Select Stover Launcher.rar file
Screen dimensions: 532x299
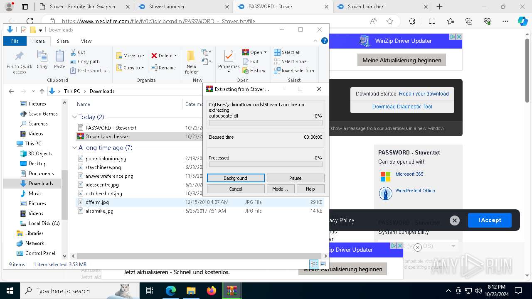pos(106,137)
